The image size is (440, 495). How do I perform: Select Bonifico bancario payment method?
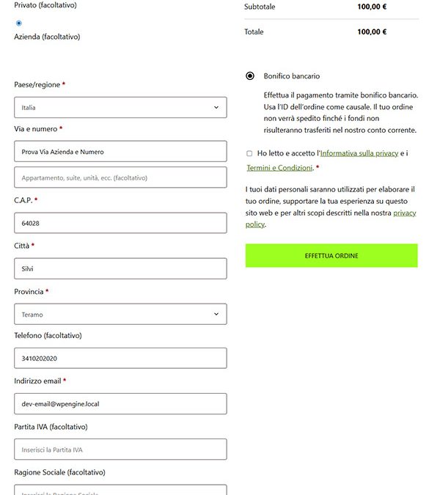[x=250, y=76]
